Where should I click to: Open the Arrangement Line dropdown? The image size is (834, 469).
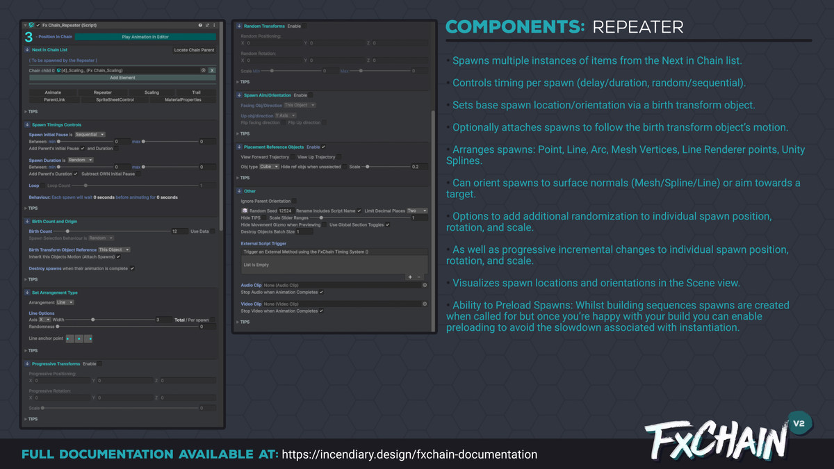65,302
